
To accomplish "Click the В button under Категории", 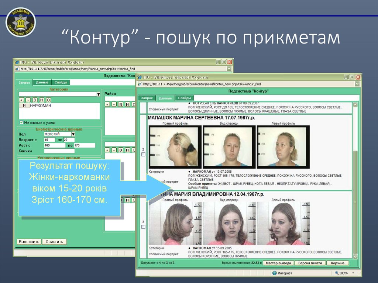I will click(x=35, y=100).
